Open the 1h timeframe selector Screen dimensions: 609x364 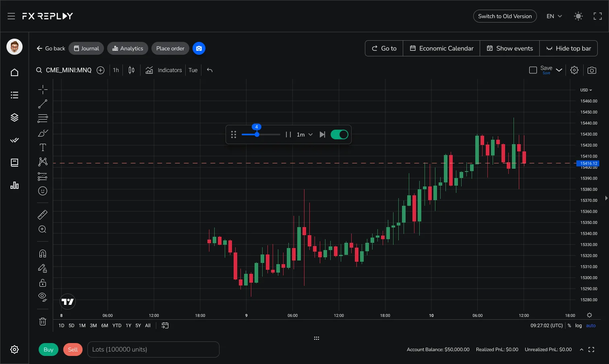coord(116,70)
